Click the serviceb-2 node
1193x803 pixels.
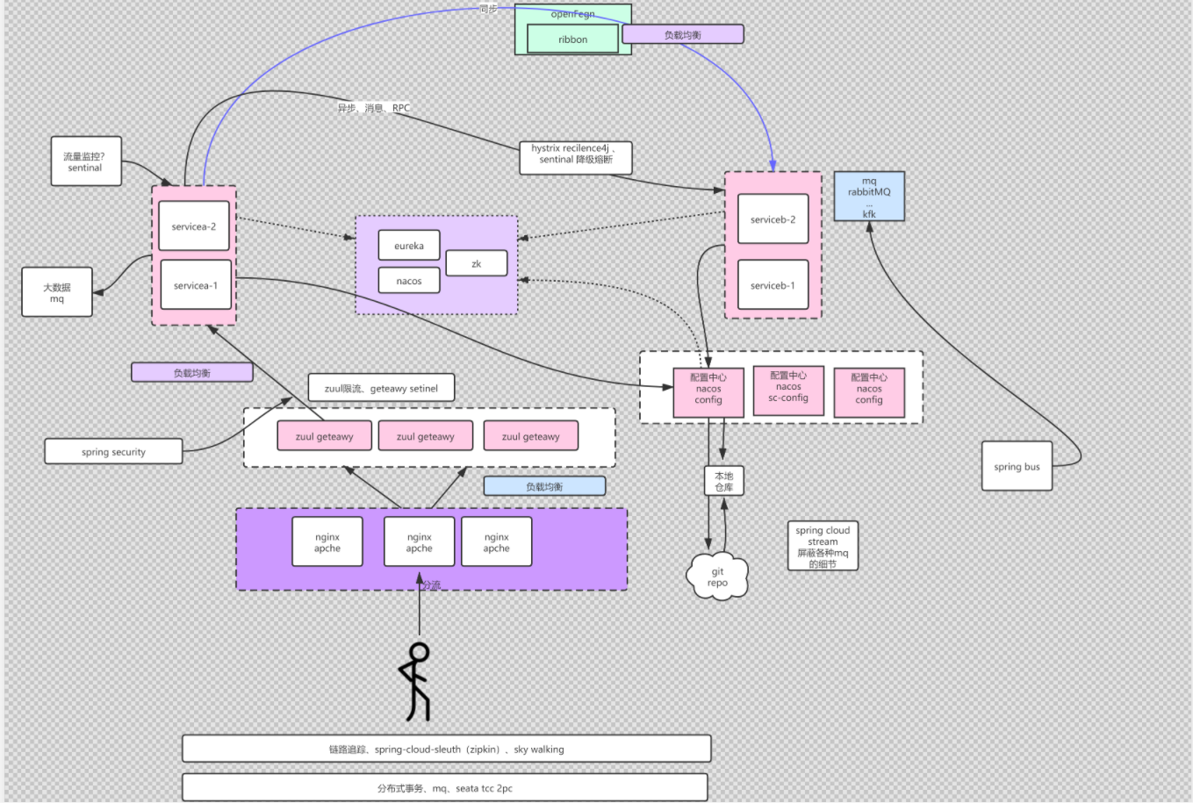(772, 219)
